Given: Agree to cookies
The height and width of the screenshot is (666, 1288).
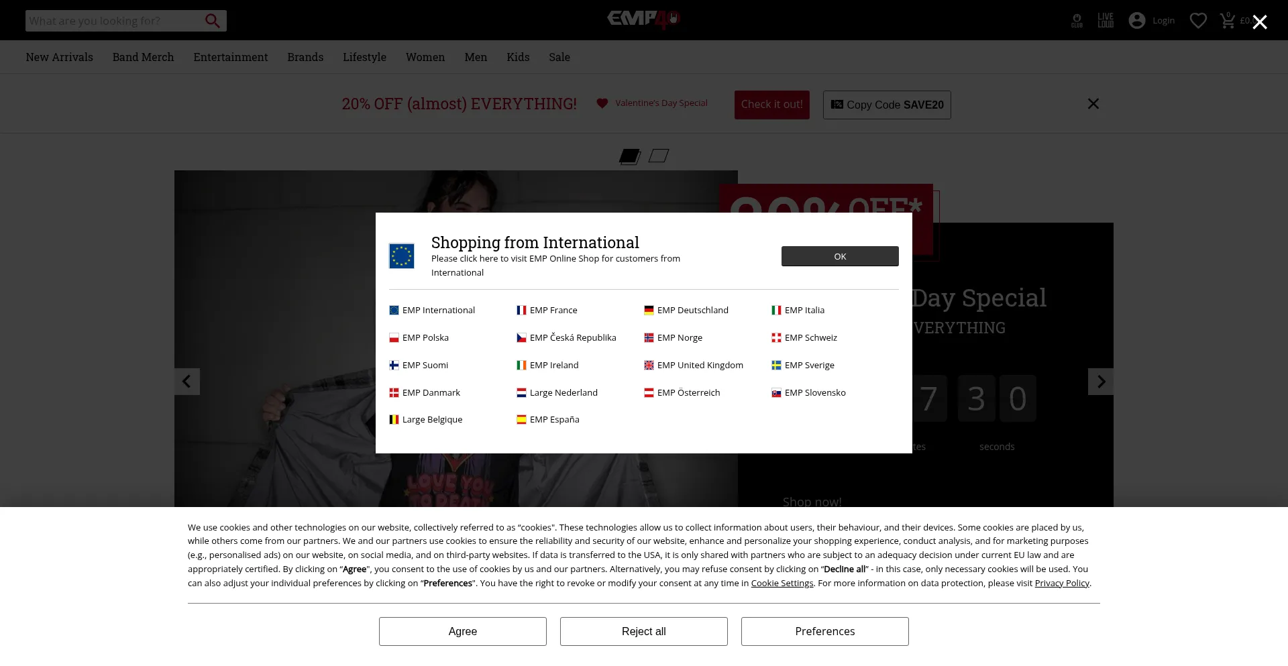Looking at the screenshot, I should [463, 631].
